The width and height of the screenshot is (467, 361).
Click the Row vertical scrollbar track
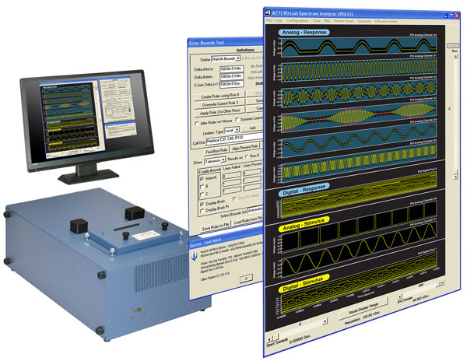(x=455, y=116)
